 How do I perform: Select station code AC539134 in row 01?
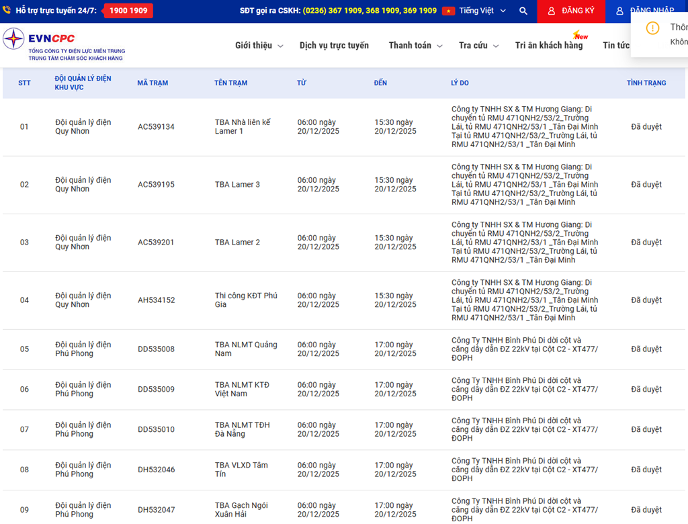[x=156, y=127]
